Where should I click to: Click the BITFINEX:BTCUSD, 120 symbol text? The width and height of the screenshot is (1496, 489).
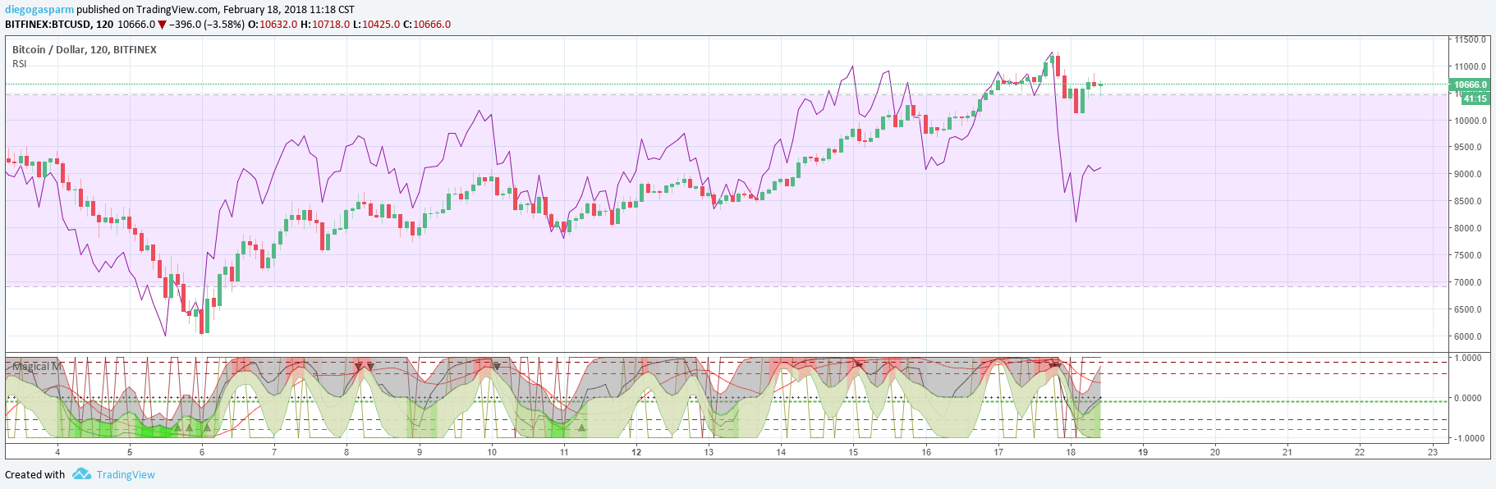point(59,25)
